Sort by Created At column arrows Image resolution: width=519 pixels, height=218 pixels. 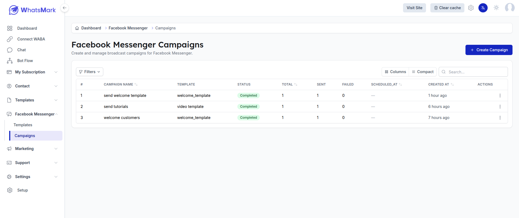click(x=452, y=84)
